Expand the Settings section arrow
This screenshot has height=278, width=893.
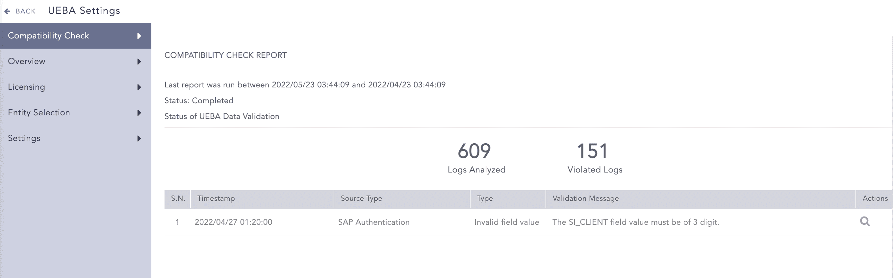coord(139,138)
